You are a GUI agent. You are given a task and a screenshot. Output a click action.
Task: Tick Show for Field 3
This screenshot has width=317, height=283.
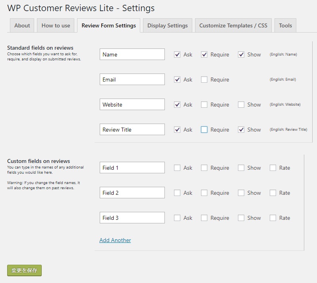pyautogui.click(x=241, y=218)
